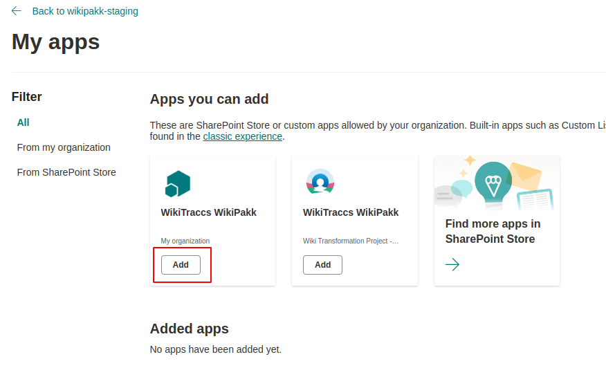Image resolution: width=606 pixels, height=368 pixels.
Task: Click the circular person WikiPakk app icon
Action: [320, 181]
